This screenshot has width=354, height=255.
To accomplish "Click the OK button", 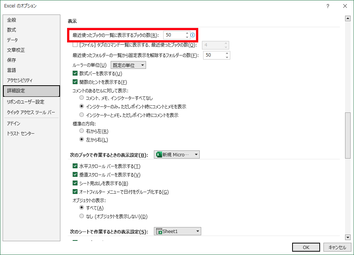I will (x=306, y=247).
